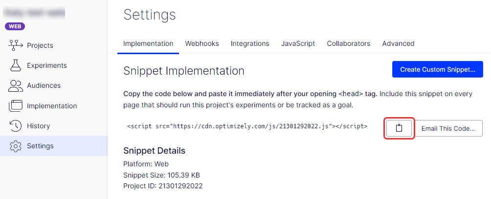Open the Collaborators tab
The height and width of the screenshot is (199, 491).
(x=349, y=43)
